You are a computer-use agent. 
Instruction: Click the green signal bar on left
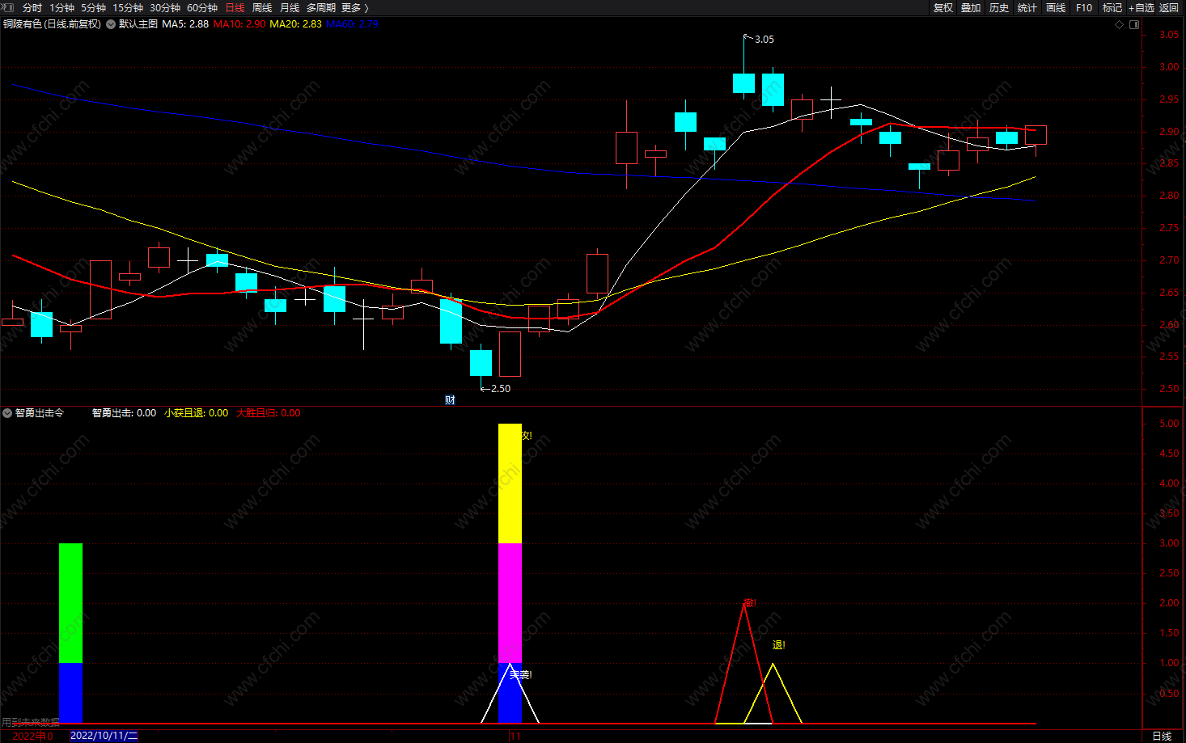(x=70, y=603)
